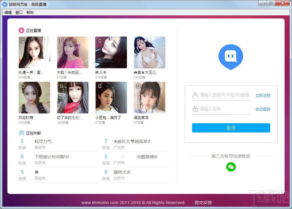Open the 帮助 menu
The image size is (292, 209).
coord(30,13)
